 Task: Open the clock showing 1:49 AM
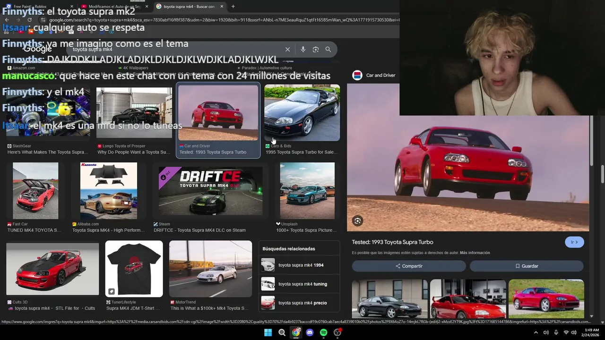[x=592, y=332]
